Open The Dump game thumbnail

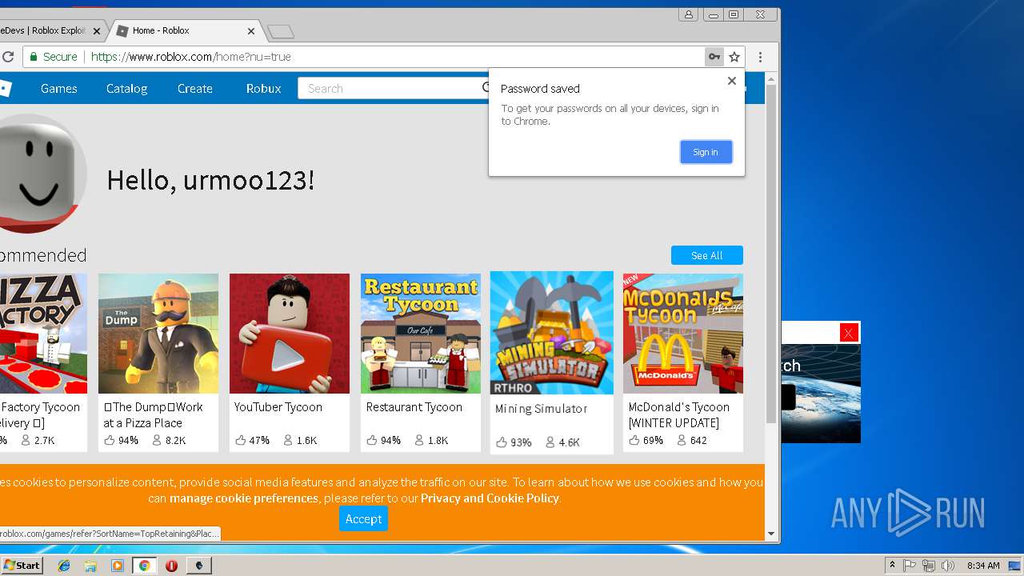(x=158, y=334)
